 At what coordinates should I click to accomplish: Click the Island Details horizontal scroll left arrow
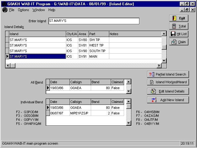pyautogui.click(x=8, y=66)
